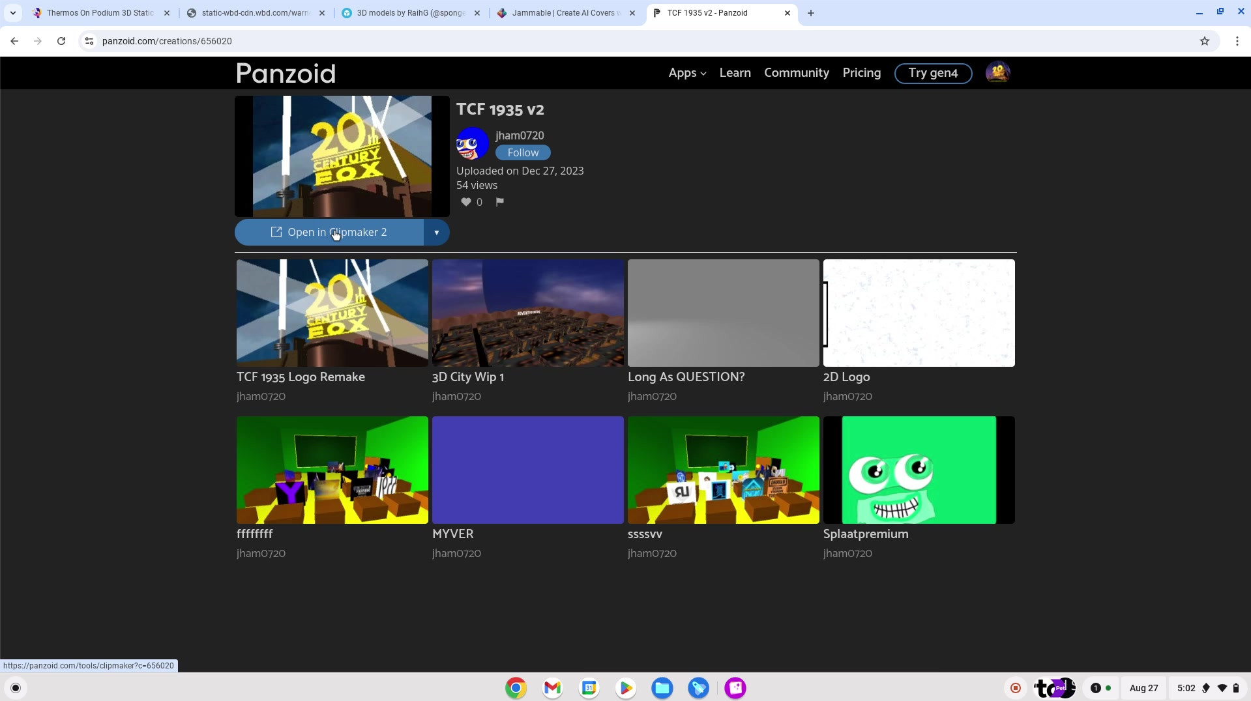The width and height of the screenshot is (1251, 701).
Task: Open the MYVER blue thumbnail
Action: click(x=528, y=470)
